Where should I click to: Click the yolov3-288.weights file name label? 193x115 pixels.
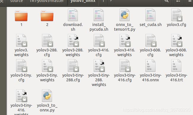73,52
